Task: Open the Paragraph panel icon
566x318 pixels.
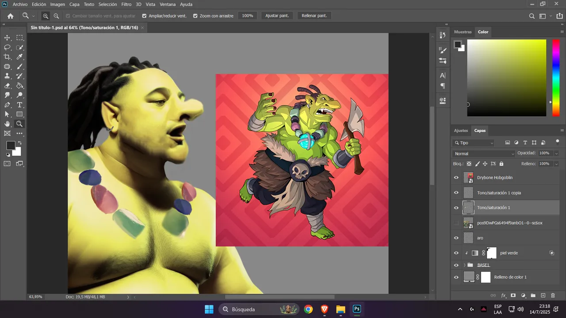Action: [x=443, y=86]
